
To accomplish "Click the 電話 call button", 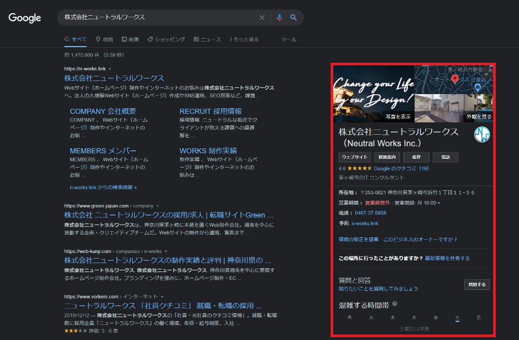I will 446,157.
